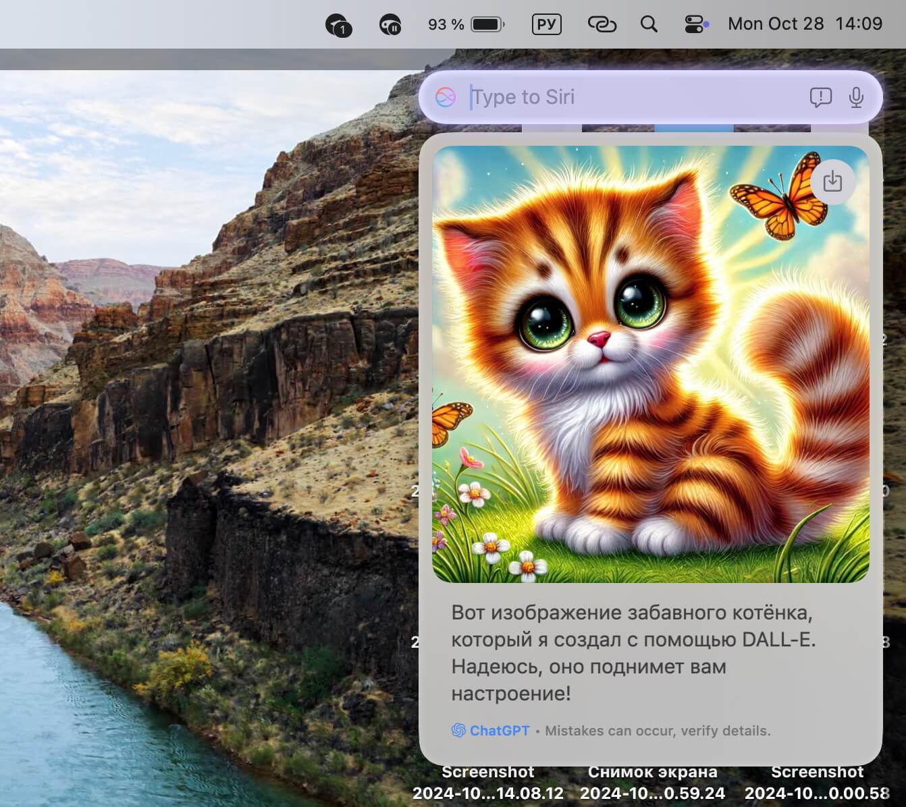Click the Mon Oct 28 14:09 clock
Screen dimensions: 906x807
tap(805, 24)
